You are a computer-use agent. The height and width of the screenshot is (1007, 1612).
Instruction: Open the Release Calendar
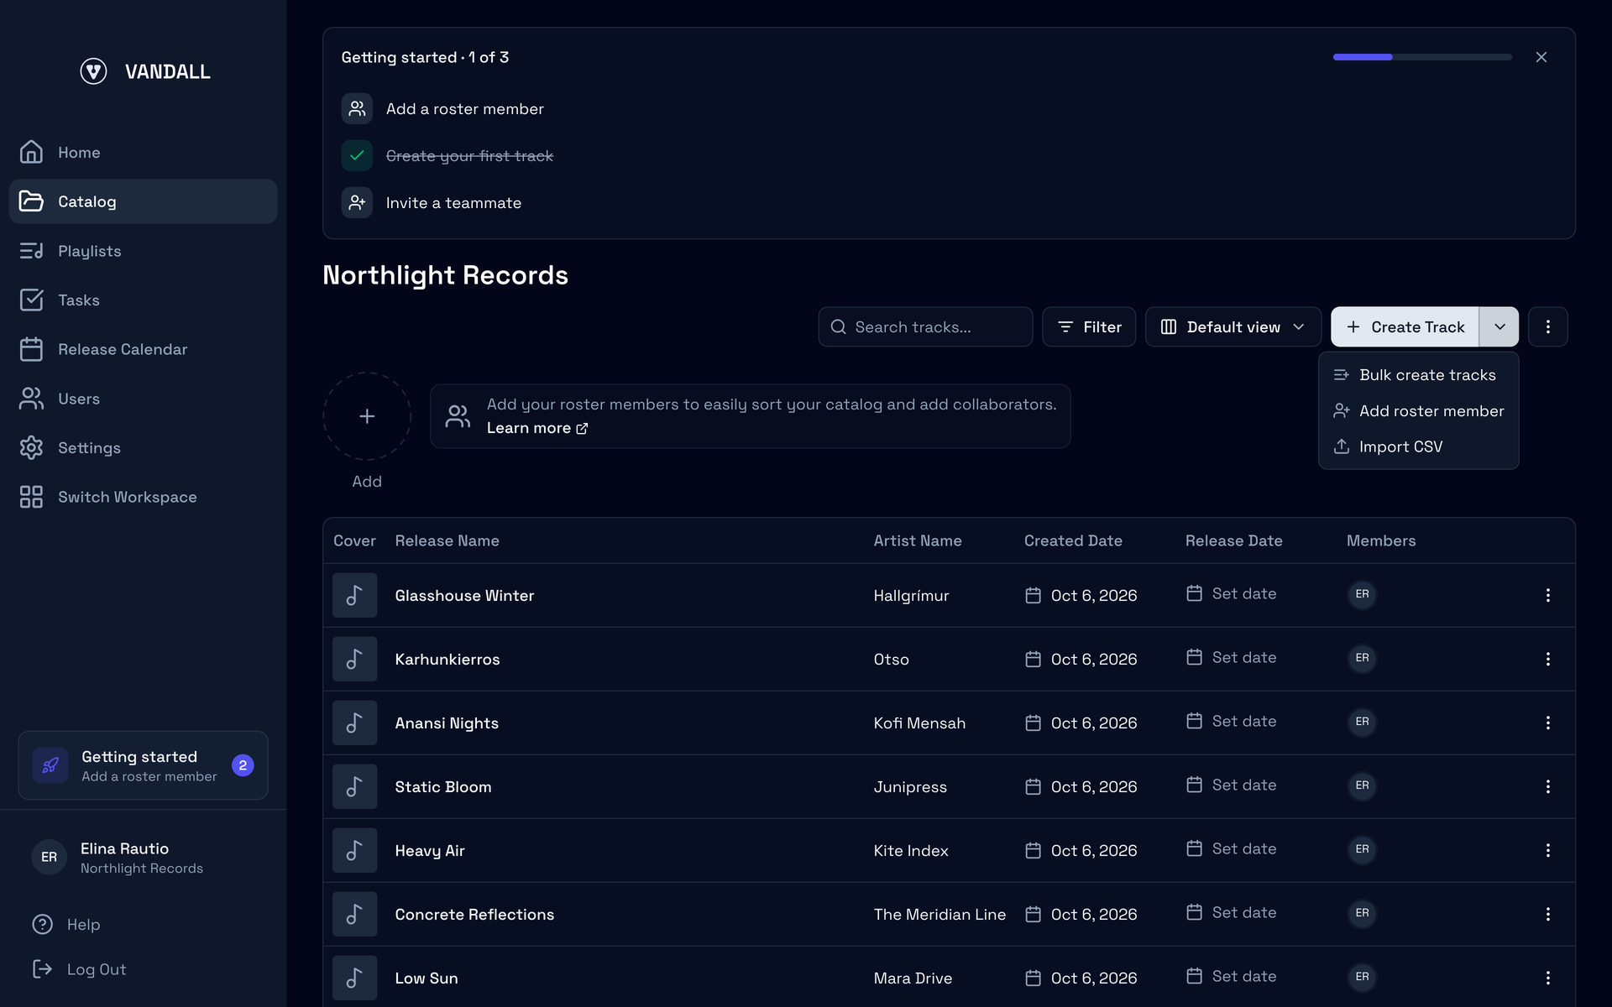click(x=143, y=349)
